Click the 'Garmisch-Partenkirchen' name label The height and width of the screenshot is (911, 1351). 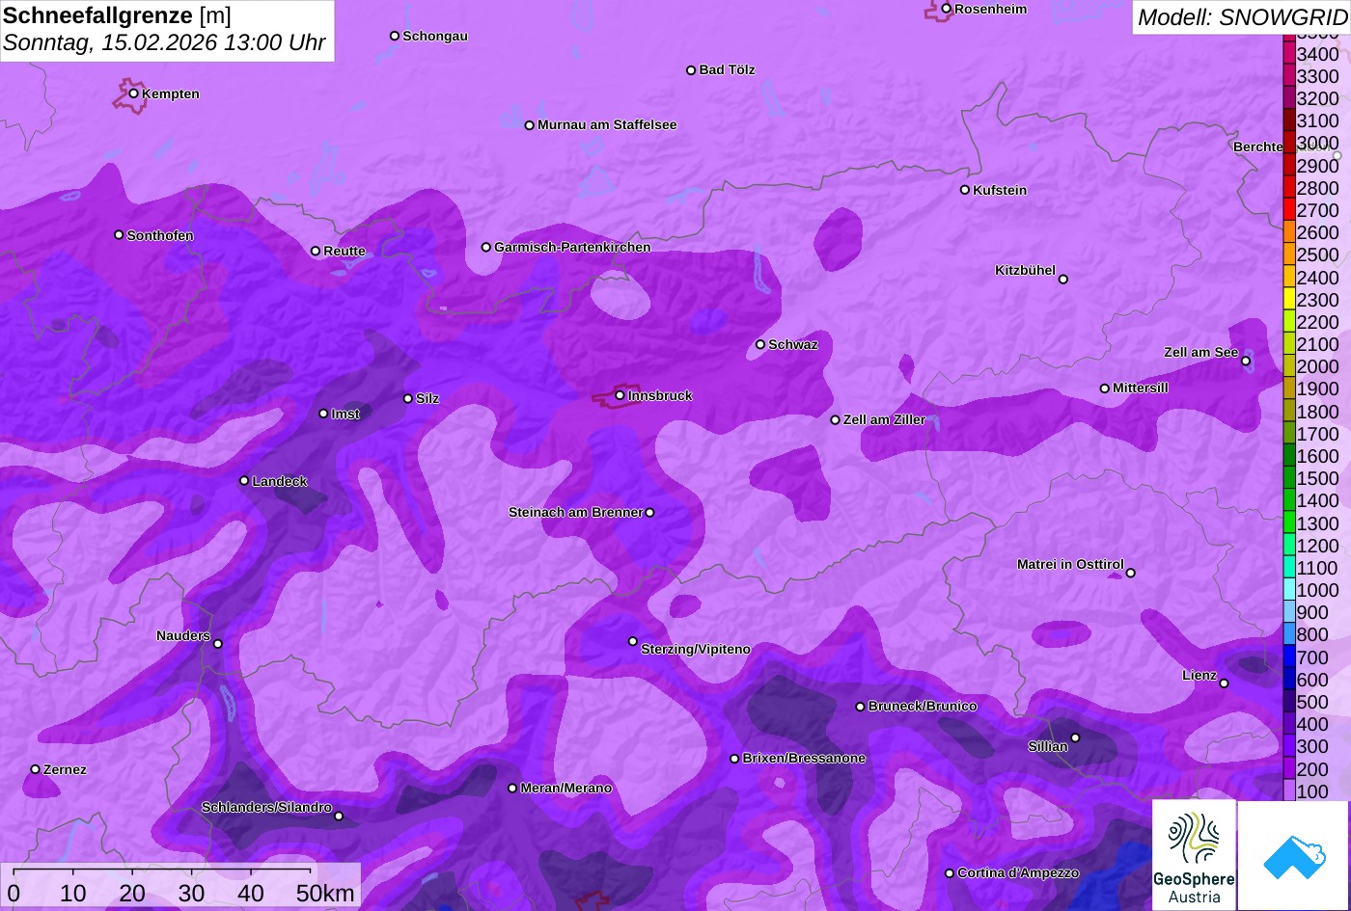click(572, 248)
